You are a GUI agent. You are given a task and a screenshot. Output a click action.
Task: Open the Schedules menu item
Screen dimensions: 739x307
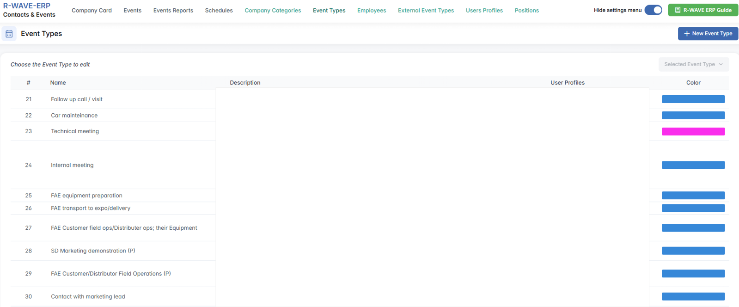tap(219, 10)
